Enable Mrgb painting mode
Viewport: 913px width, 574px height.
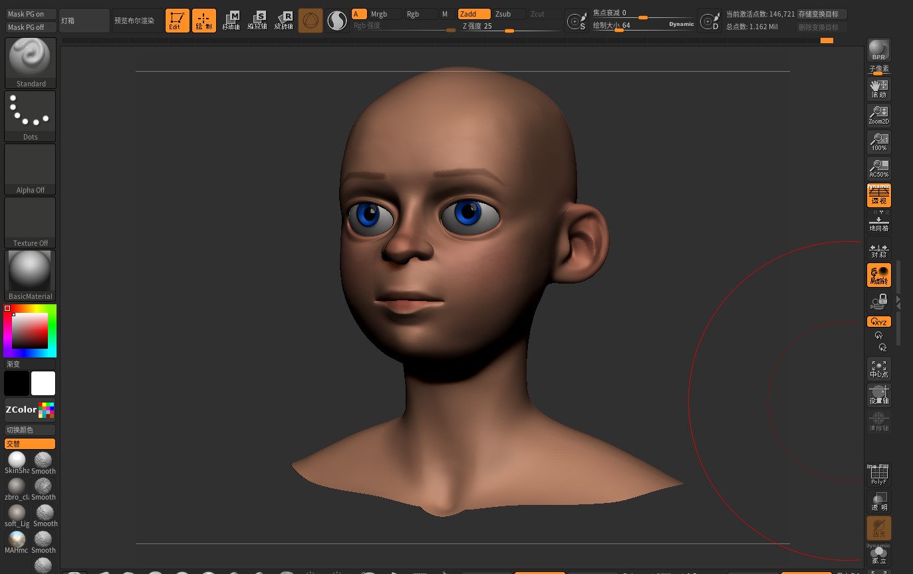[386, 14]
